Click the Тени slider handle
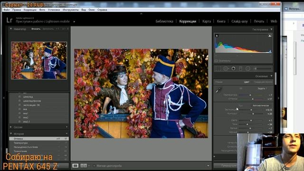This screenshot has height=171, width=304. 247,124
